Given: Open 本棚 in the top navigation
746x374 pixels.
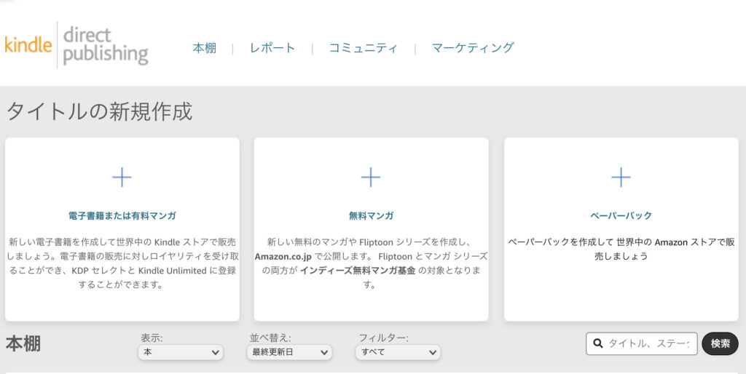Looking at the screenshot, I should click(x=204, y=48).
